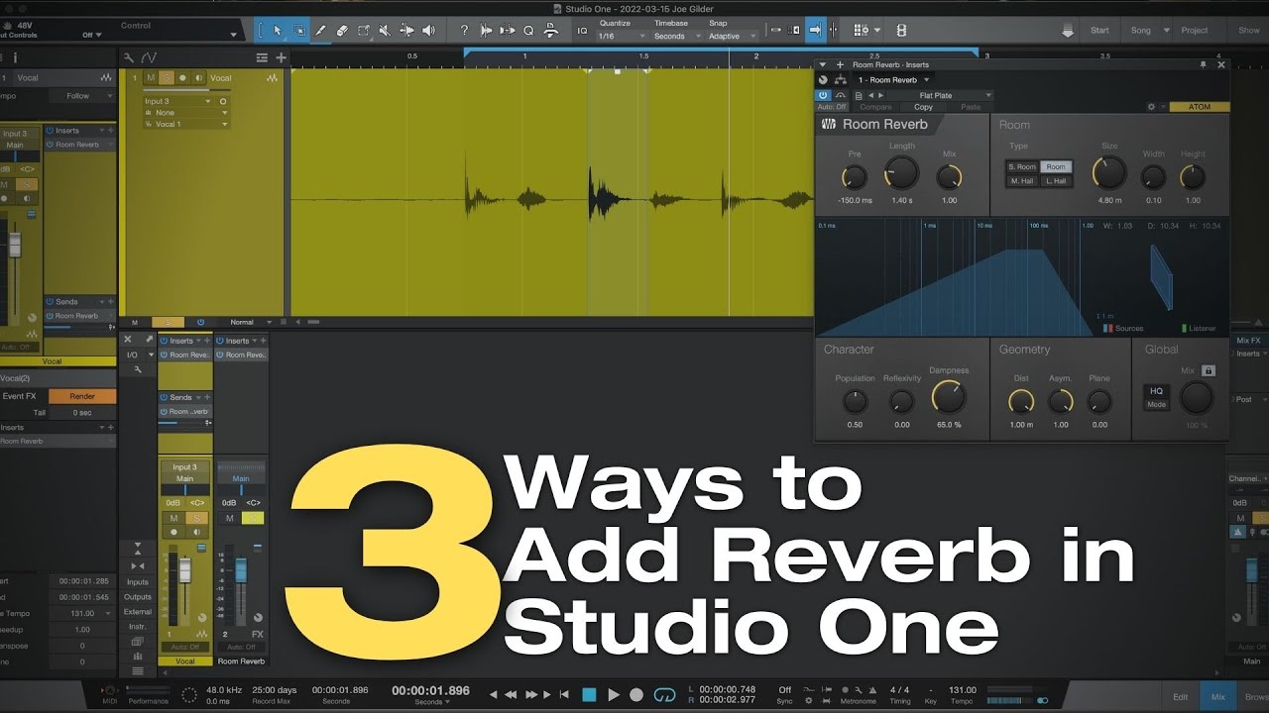Open the Input 3 track input dropdown
1269x713 pixels.
tap(177, 101)
